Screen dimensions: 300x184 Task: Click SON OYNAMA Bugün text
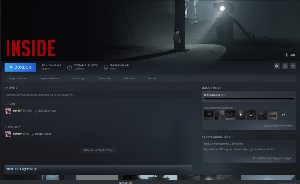pos(51,67)
